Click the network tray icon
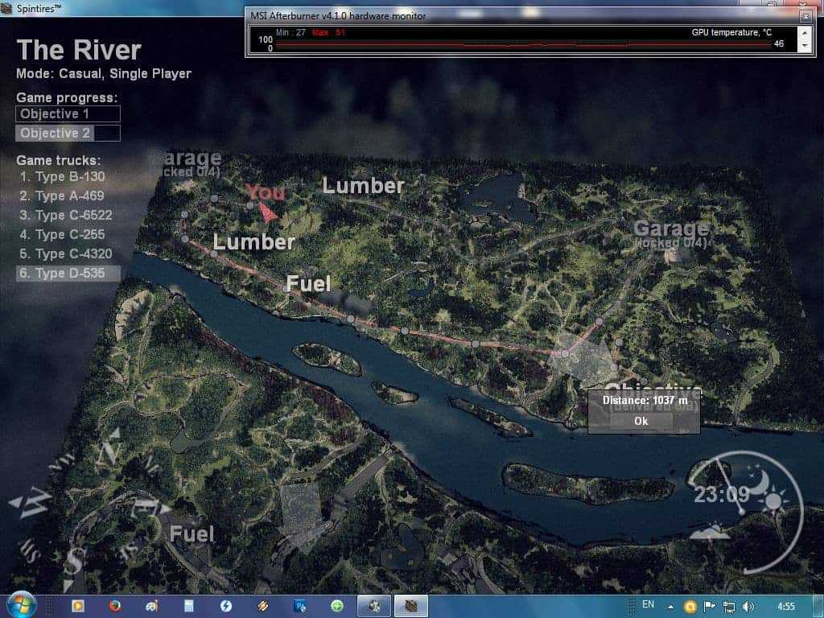Viewport: 824px width, 618px height. [x=729, y=607]
